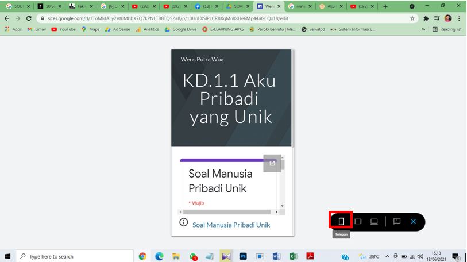Open embedded form in new tab icon
This screenshot has width=467, height=262.
coord(272,163)
